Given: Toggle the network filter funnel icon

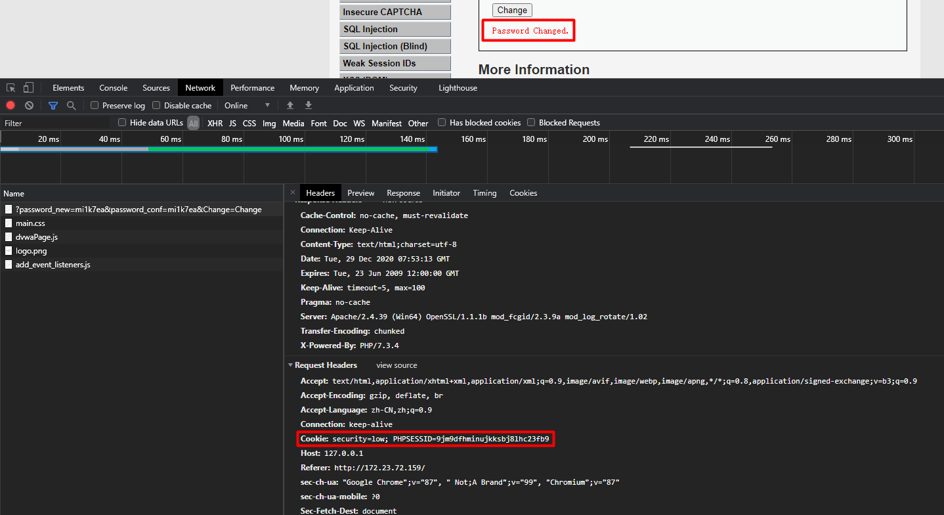Looking at the screenshot, I should (x=53, y=105).
